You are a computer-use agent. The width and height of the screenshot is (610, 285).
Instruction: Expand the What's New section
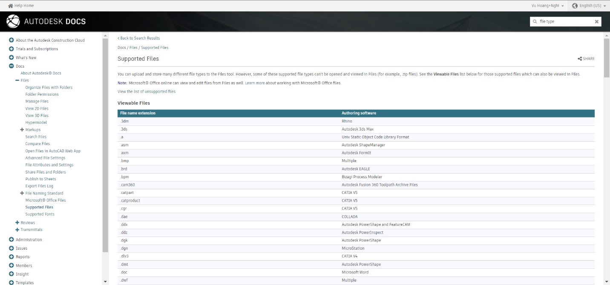click(12, 57)
